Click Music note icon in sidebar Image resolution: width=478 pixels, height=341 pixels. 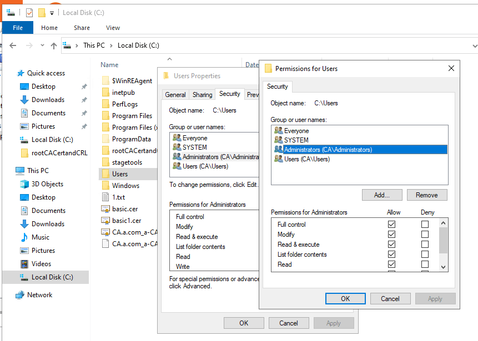24,237
